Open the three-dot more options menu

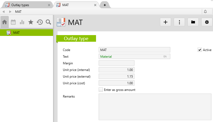pyautogui.click(x=179, y=22)
